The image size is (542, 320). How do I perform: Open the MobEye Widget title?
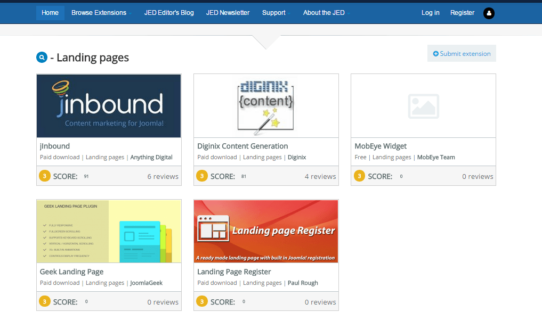pyautogui.click(x=381, y=146)
